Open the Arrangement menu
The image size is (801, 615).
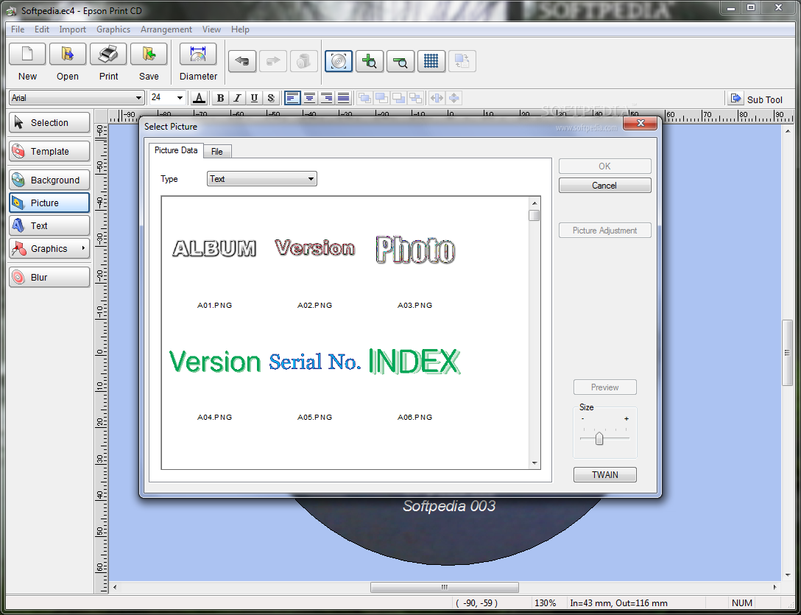166,29
